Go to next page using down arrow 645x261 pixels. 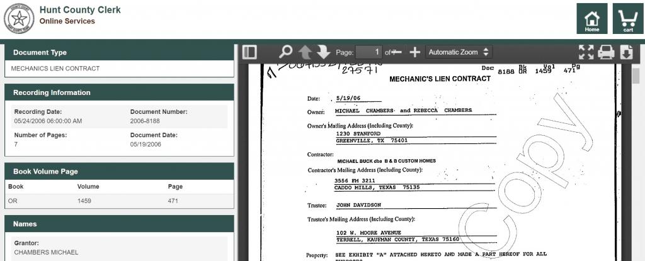pyautogui.click(x=323, y=52)
